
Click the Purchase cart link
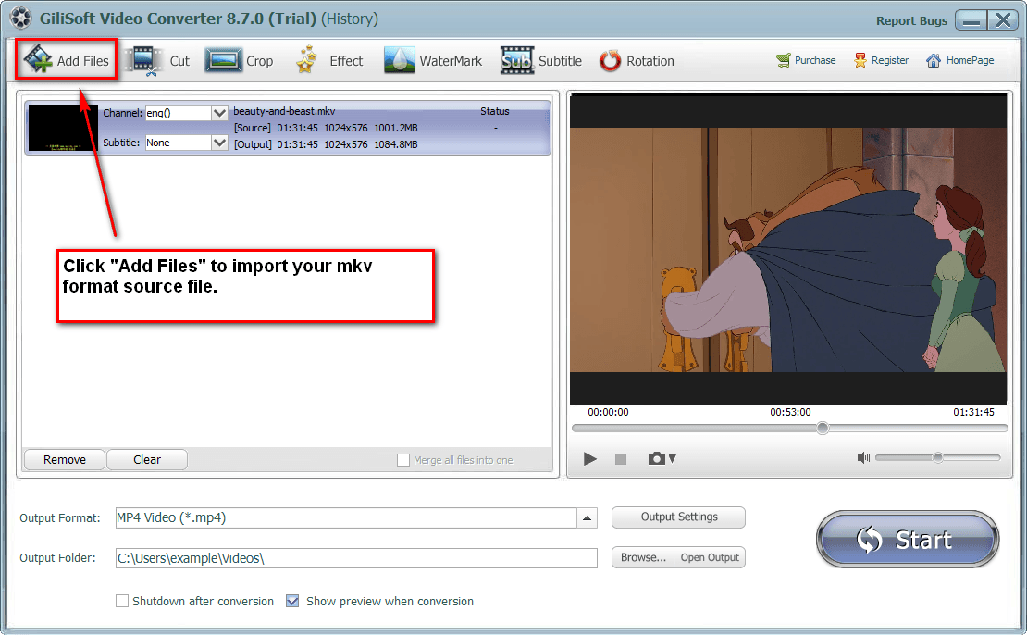click(806, 60)
